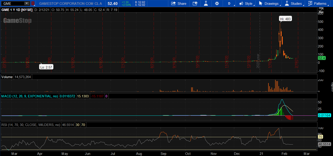Click the Hi: 483 price bubble
The width and height of the screenshot is (333, 156).
click(x=285, y=19)
